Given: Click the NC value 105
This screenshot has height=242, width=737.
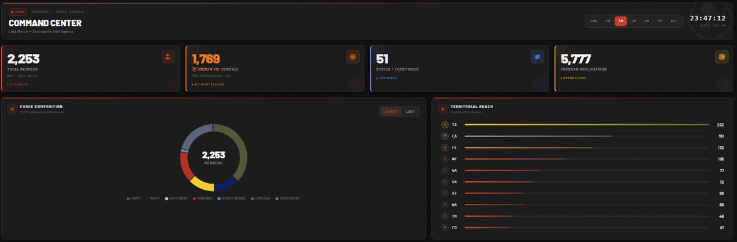Looking at the screenshot, I should coord(721,159).
